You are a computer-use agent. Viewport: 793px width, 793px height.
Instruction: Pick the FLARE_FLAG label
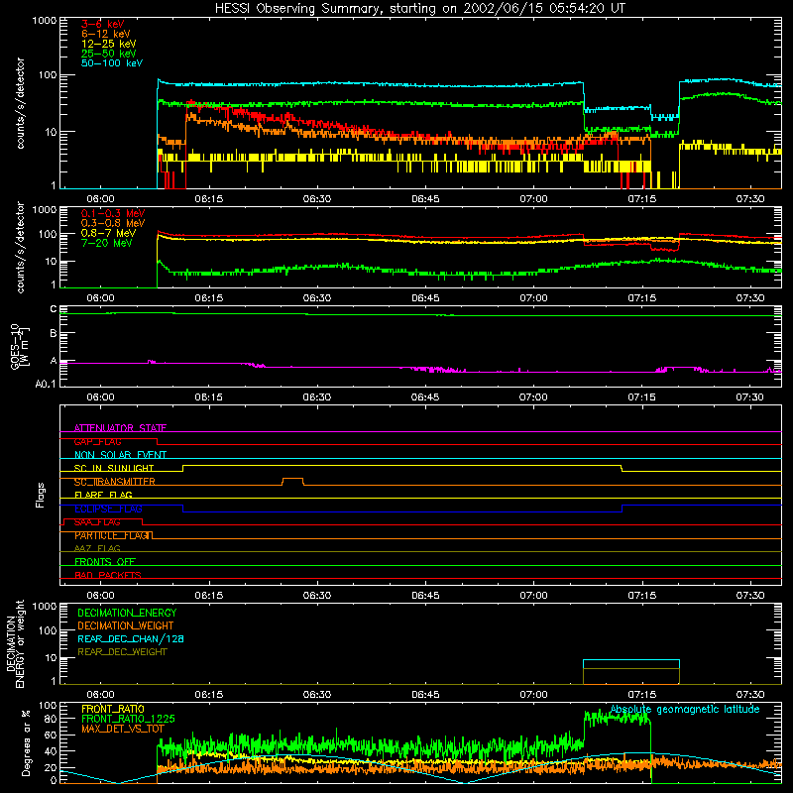103,495
